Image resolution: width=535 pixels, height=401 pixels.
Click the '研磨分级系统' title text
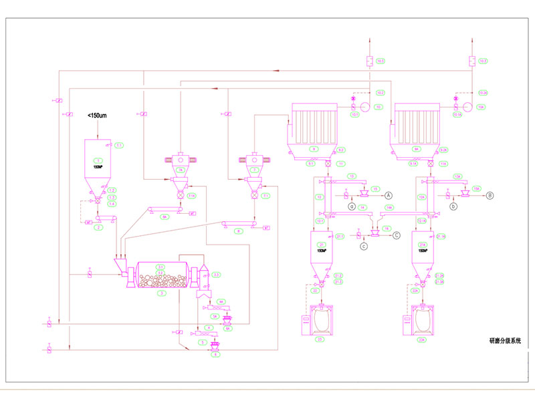pyautogui.click(x=504, y=341)
